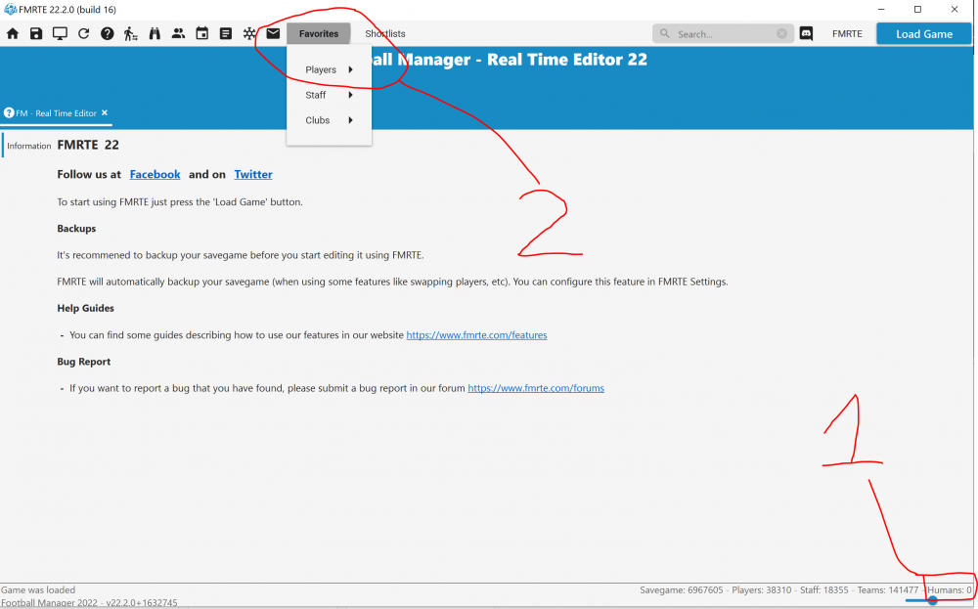Click the Load Game button

tap(924, 33)
